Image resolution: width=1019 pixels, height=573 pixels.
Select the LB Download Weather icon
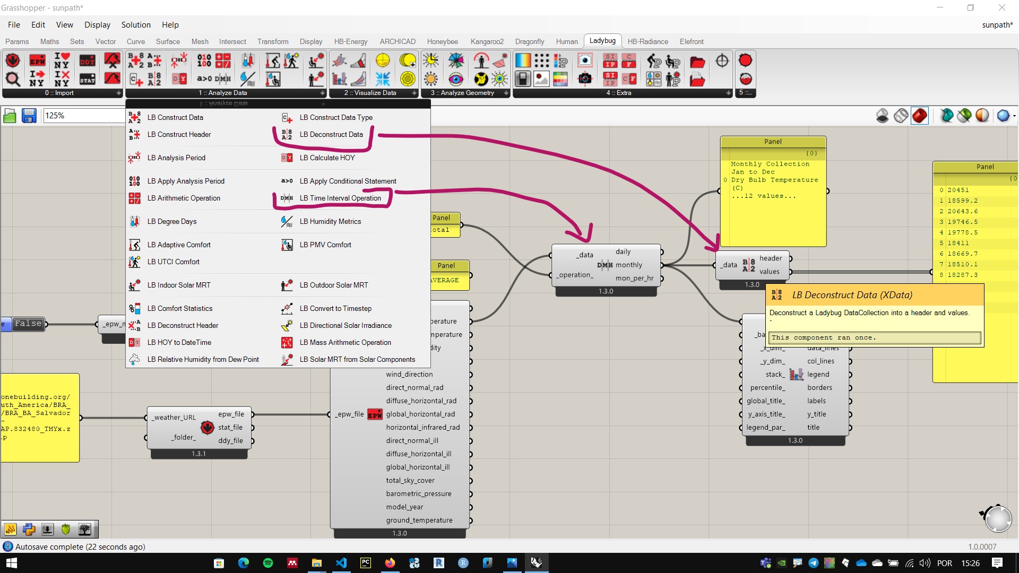click(x=13, y=60)
